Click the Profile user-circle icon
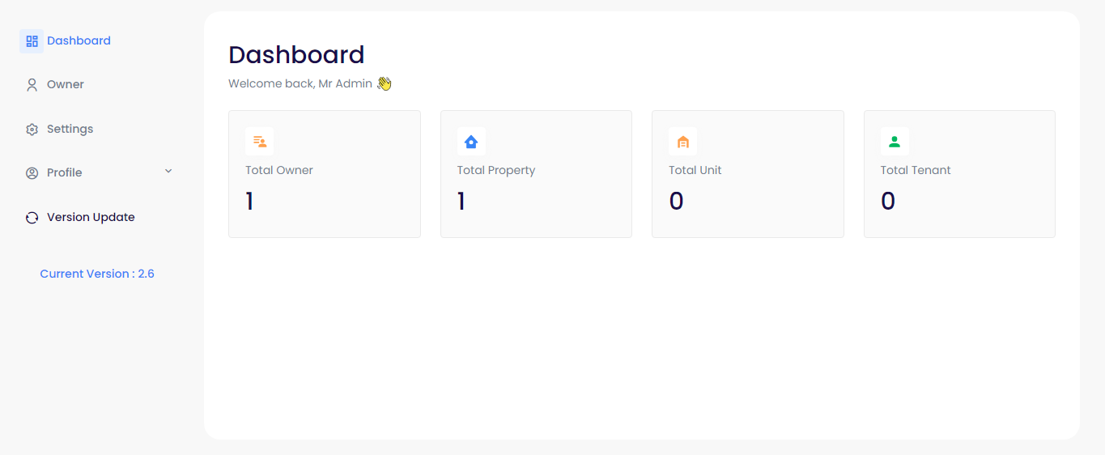 [32, 173]
